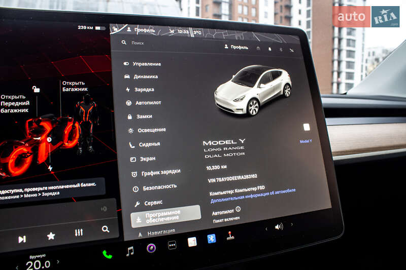The width and height of the screenshot is (406, 270).
Task: Tap the Компьютер FSD info line
Action: [237, 190]
